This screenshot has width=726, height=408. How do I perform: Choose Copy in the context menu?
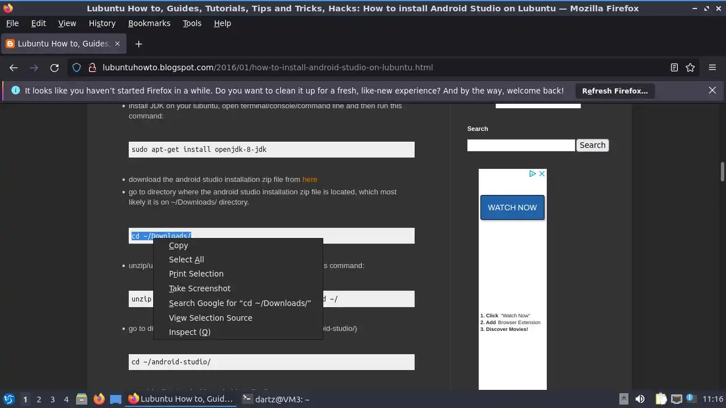point(238,245)
